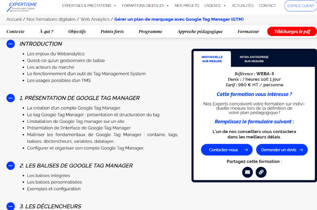Image resolution: width=317 pixels, height=210 pixels.
Task: Click 'La création d'un compte Google Tag Manager'
Action: 74,108
